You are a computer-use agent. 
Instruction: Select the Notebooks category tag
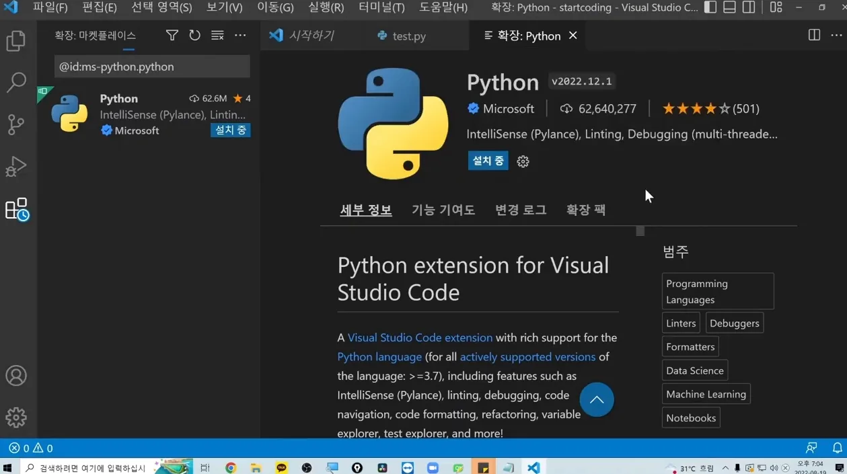pyautogui.click(x=691, y=418)
